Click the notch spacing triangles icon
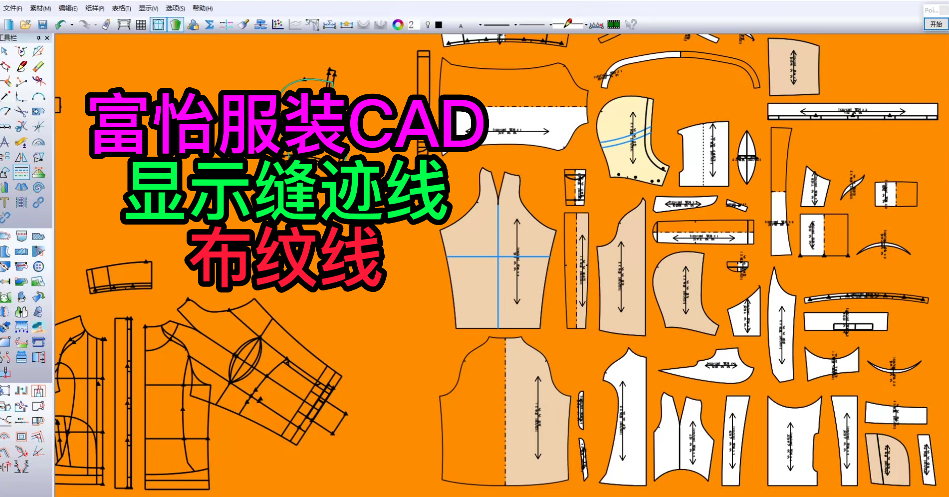Screen dimensions: 949x497 (596, 25)
